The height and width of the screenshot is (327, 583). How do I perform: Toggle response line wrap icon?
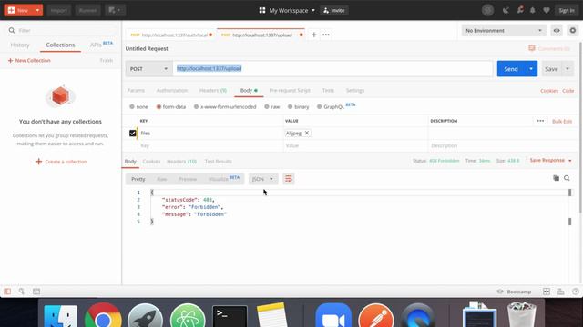[289, 179]
